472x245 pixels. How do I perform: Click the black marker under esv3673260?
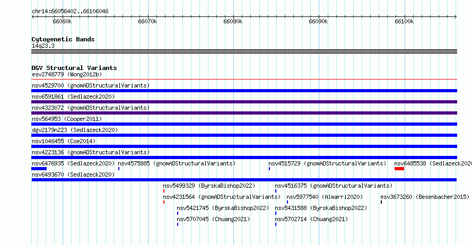pos(381,202)
